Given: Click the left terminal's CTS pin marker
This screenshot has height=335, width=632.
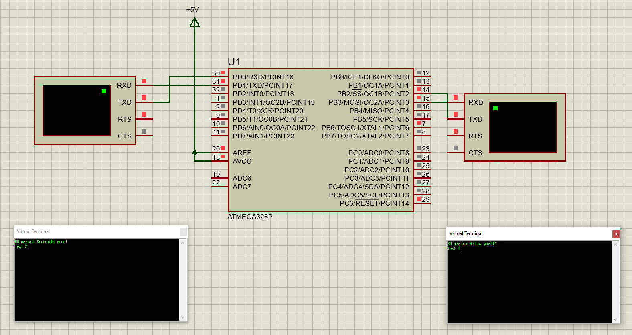Looking at the screenshot, I should pyautogui.click(x=144, y=131).
